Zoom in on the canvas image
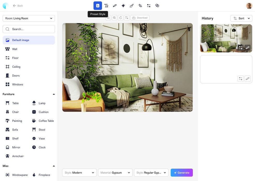 point(114,18)
